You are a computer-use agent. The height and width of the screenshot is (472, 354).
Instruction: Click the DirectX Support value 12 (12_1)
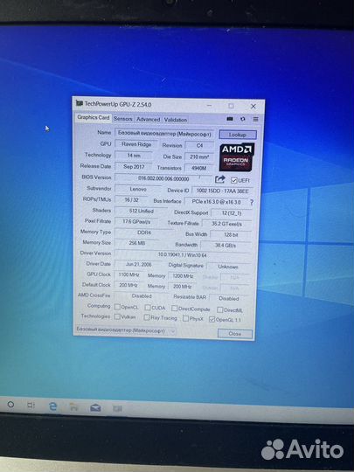click(x=232, y=213)
